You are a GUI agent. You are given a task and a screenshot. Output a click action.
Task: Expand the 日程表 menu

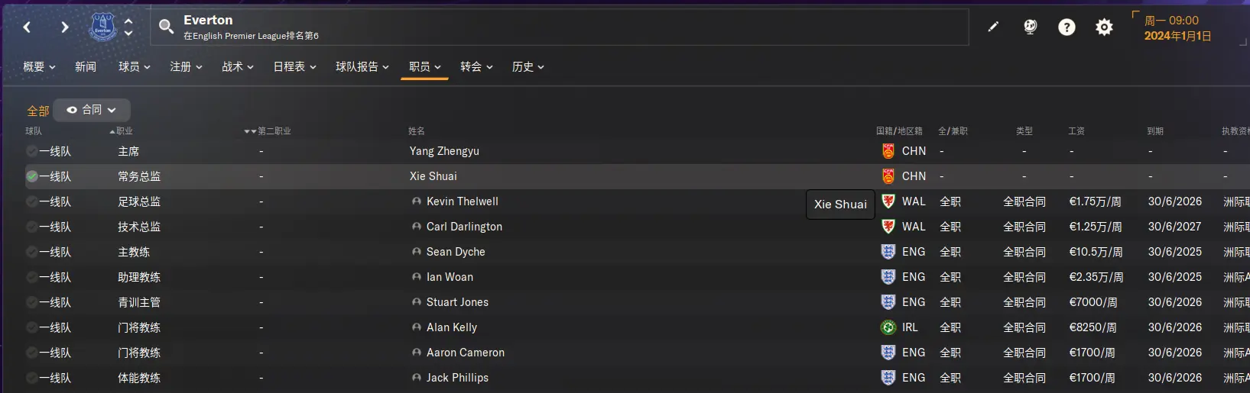(x=294, y=67)
